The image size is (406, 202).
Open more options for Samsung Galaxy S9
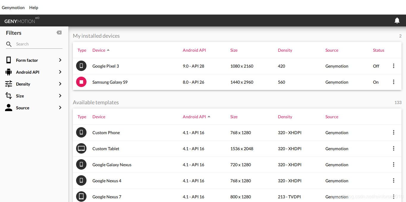(x=394, y=82)
